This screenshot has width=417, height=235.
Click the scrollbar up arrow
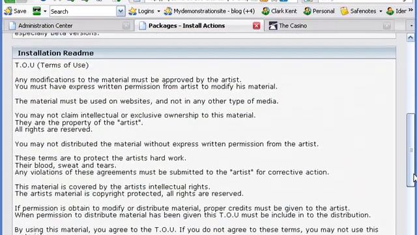click(x=410, y=38)
